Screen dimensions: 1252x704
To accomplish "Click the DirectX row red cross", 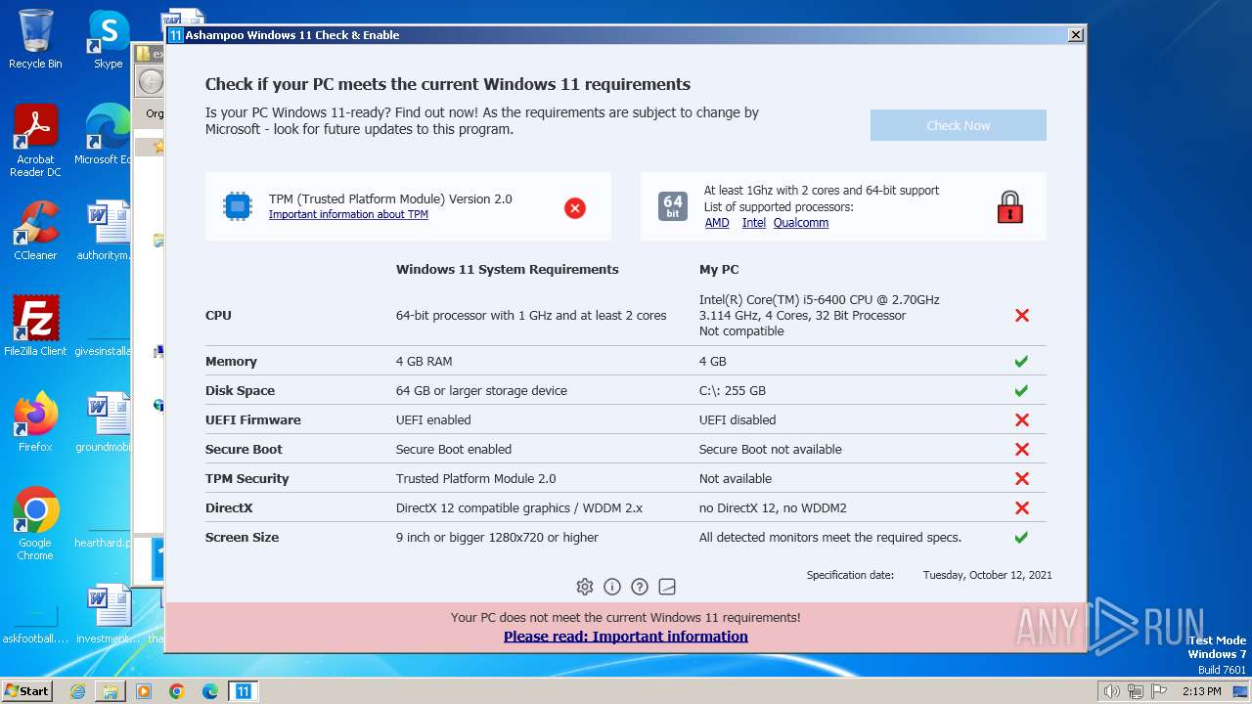I will pyautogui.click(x=1022, y=507).
